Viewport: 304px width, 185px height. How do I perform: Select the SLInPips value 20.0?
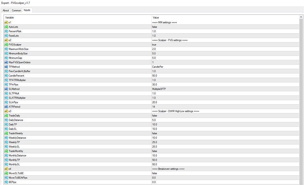(155, 102)
